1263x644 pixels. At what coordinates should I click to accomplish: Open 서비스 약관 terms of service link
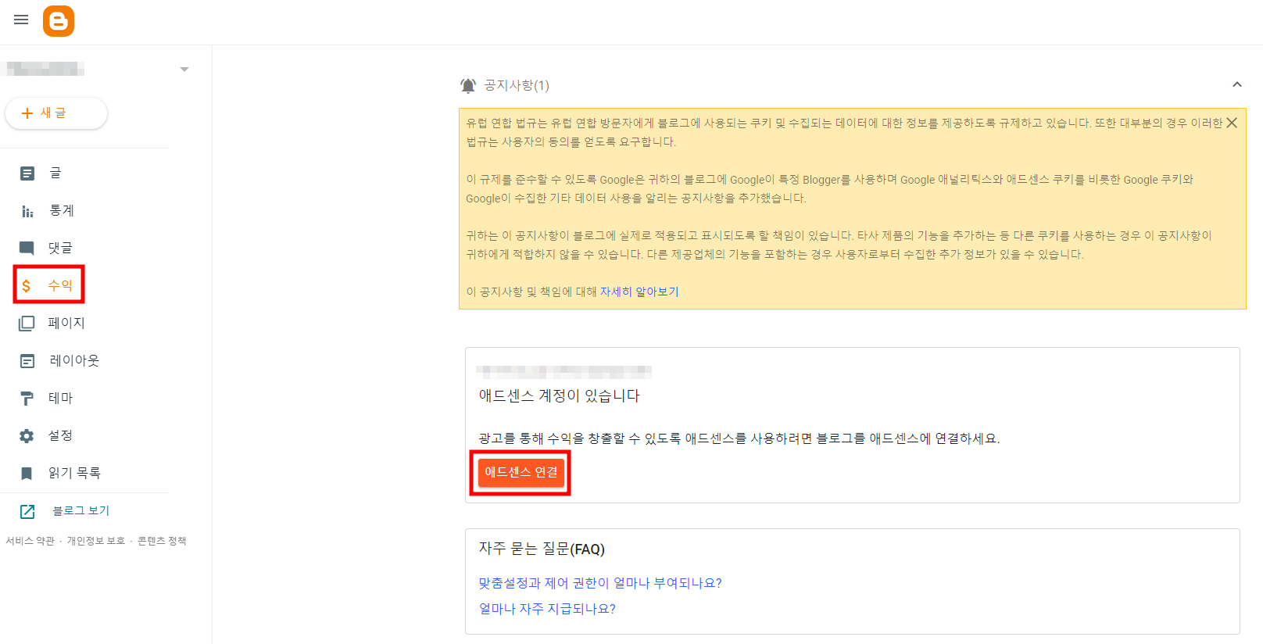tap(30, 541)
